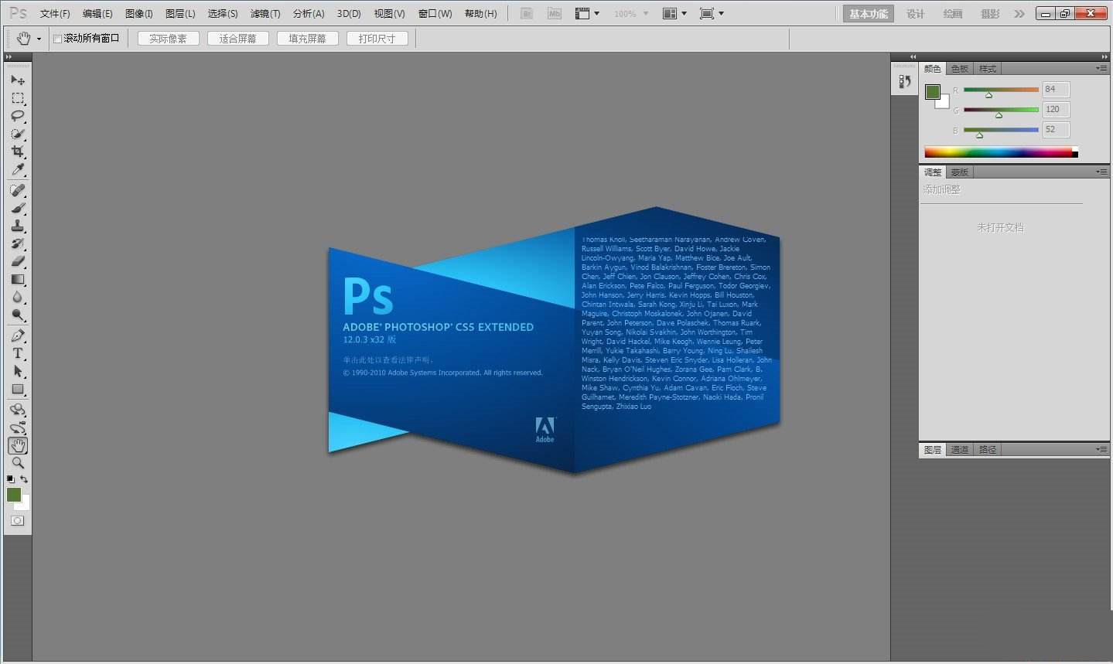Screen dimensions: 1113x664
Task: Open the 图像(I) menu
Action: click(x=139, y=13)
